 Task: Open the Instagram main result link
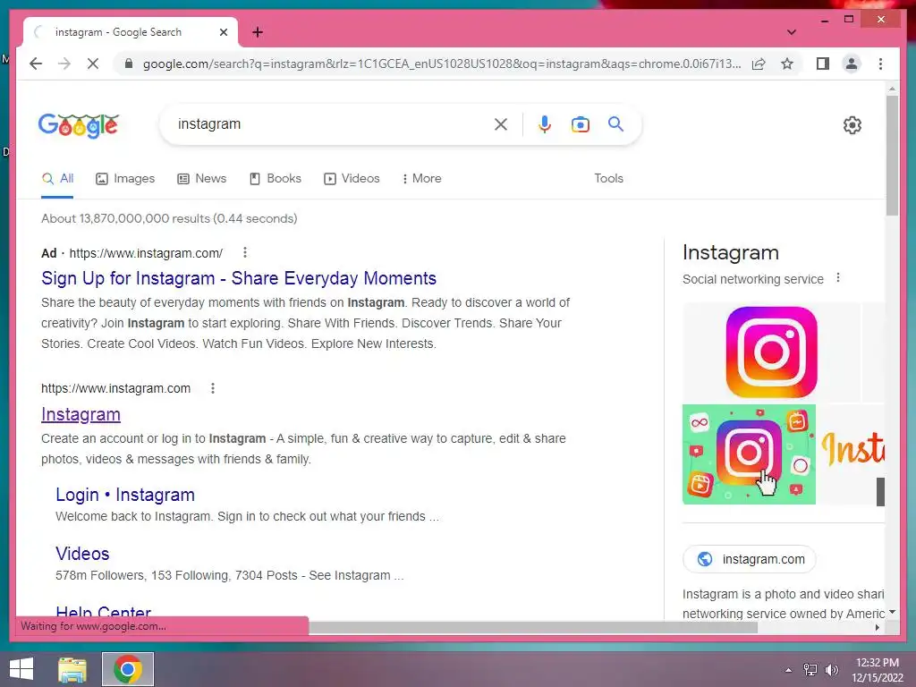(81, 414)
